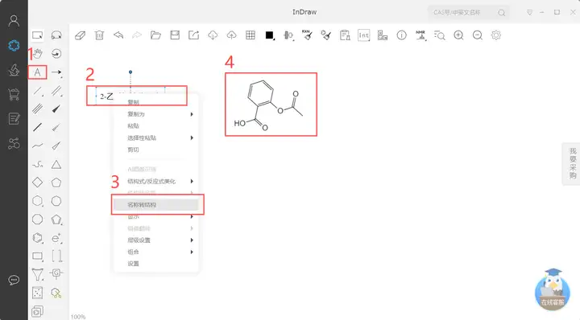Viewport: 580px width, 320px height.
Task: Pick the bold bond tool
Action: (37, 127)
